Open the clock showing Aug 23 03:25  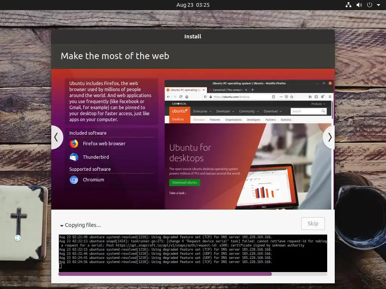coord(193,5)
